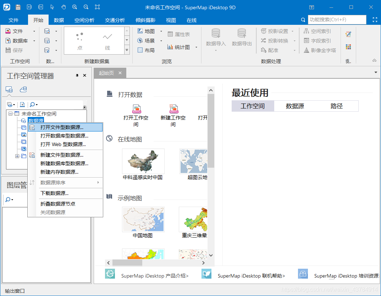381x296 pixels.
Task: Select the 路径 recent-use tab
Action: pos(337,106)
